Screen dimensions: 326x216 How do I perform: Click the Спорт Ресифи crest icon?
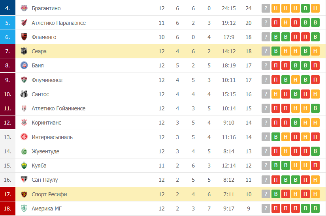pos(24,194)
